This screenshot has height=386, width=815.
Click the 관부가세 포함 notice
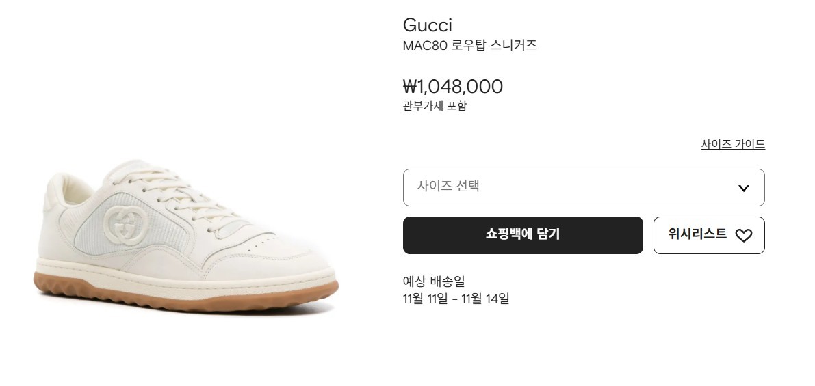[x=435, y=106]
